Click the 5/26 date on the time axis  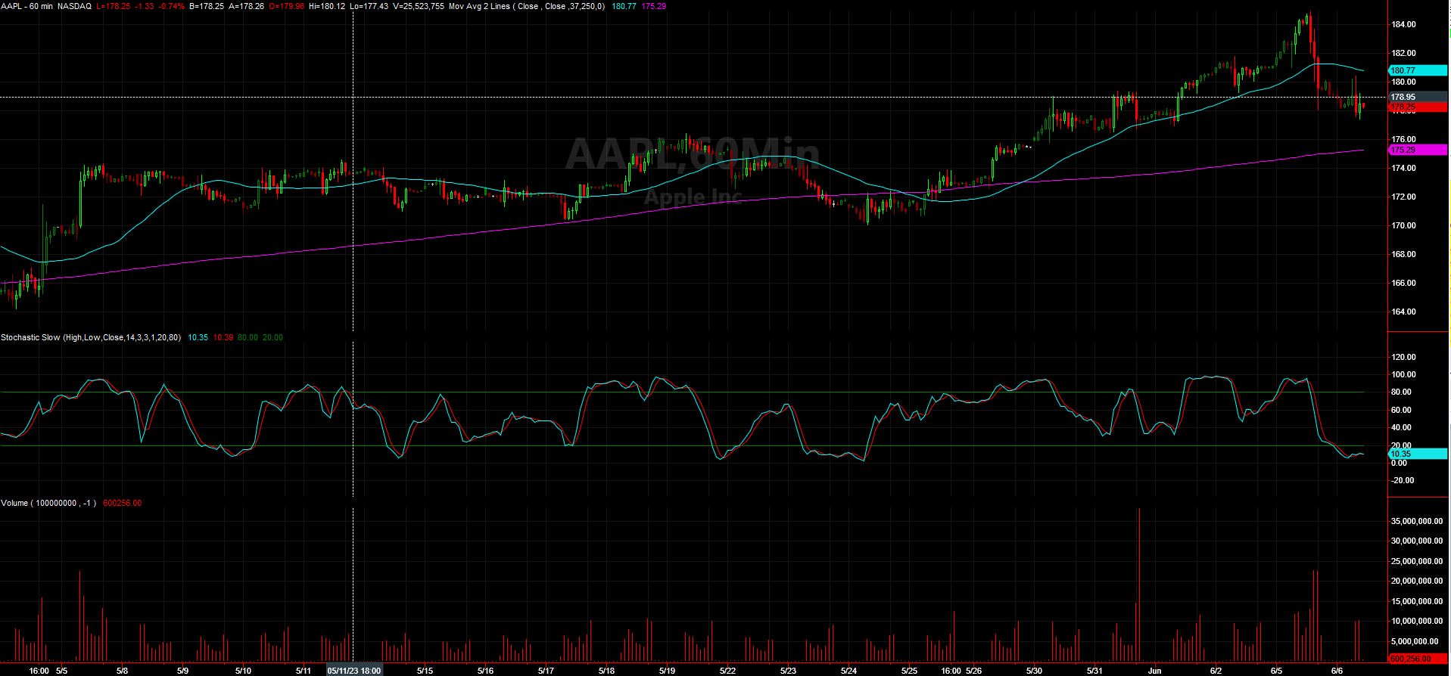[973, 671]
